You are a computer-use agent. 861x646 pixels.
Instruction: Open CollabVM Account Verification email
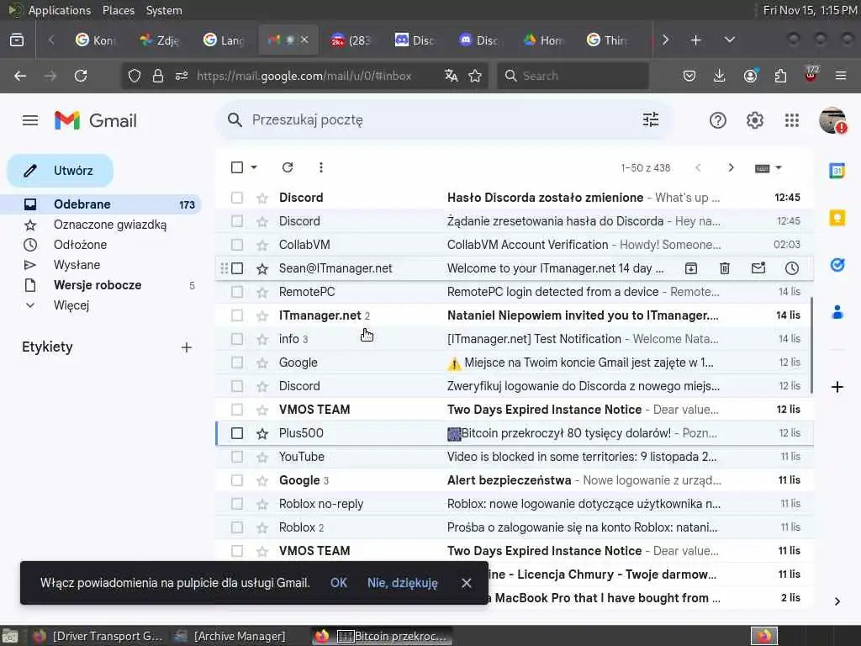[514, 245]
